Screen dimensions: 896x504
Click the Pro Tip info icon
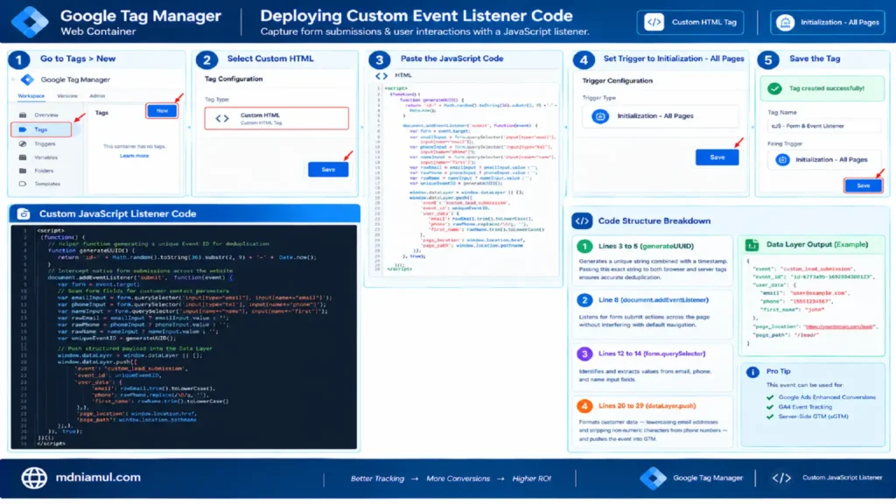pos(752,372)
